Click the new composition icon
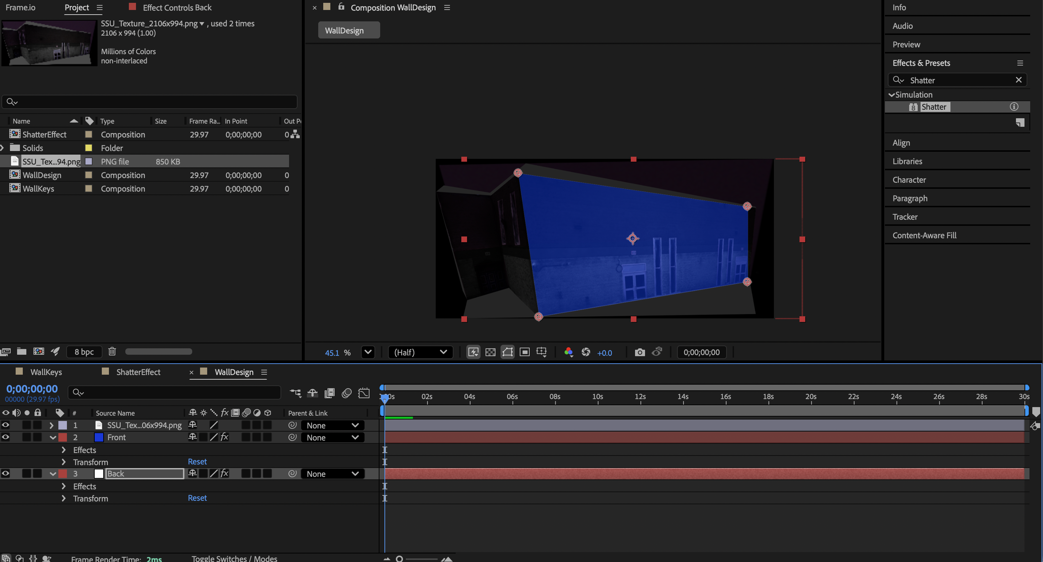Viewport: 1043px width, 562px height. pyautogui.click(x=38, y=351)
